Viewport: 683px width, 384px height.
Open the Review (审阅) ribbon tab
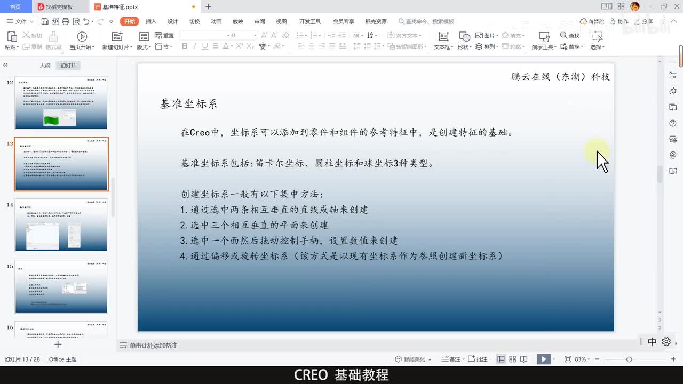[x=259, y=21]
